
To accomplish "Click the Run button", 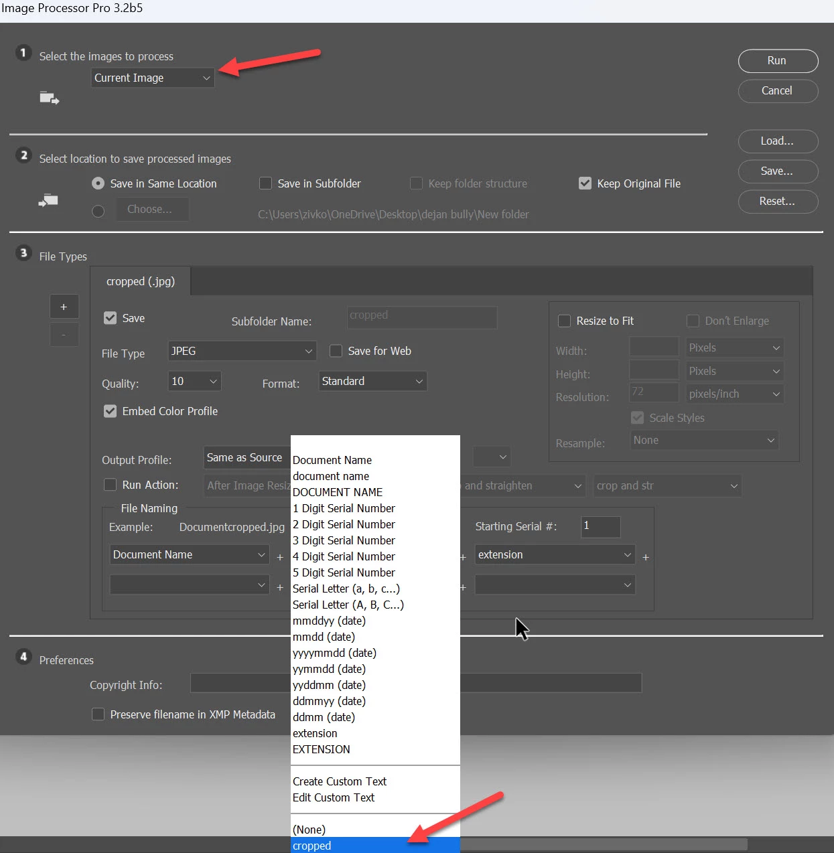I will point(778,60).
